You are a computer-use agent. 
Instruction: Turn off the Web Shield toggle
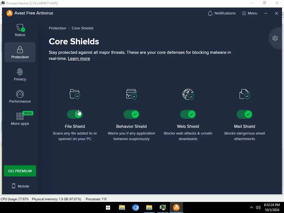pos(188,114)
